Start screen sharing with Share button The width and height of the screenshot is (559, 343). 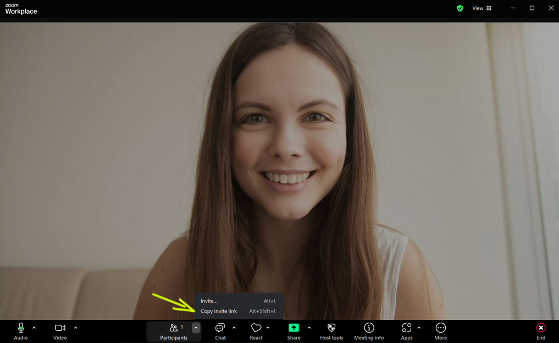294,331
